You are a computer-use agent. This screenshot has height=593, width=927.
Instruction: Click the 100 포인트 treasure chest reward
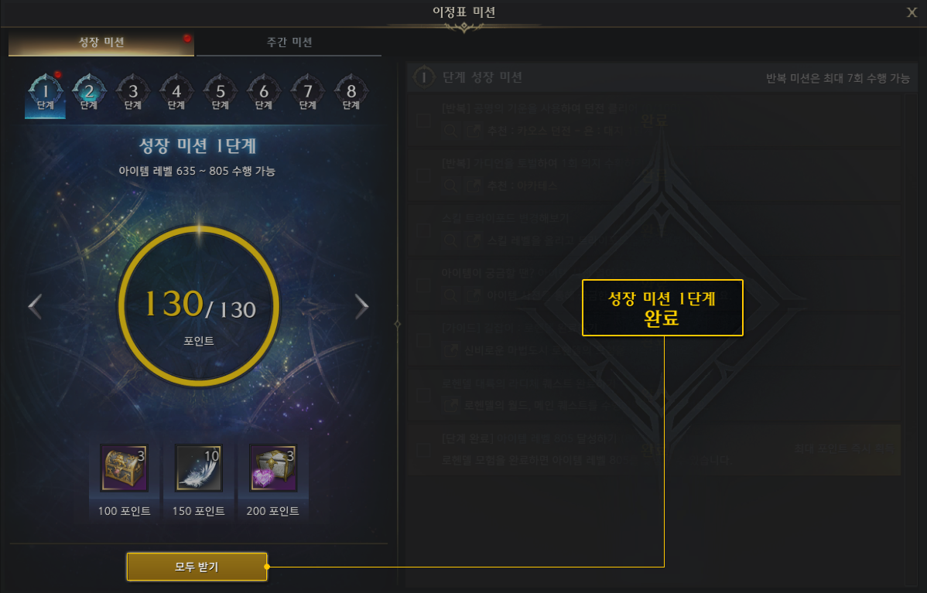coord(124,468)
